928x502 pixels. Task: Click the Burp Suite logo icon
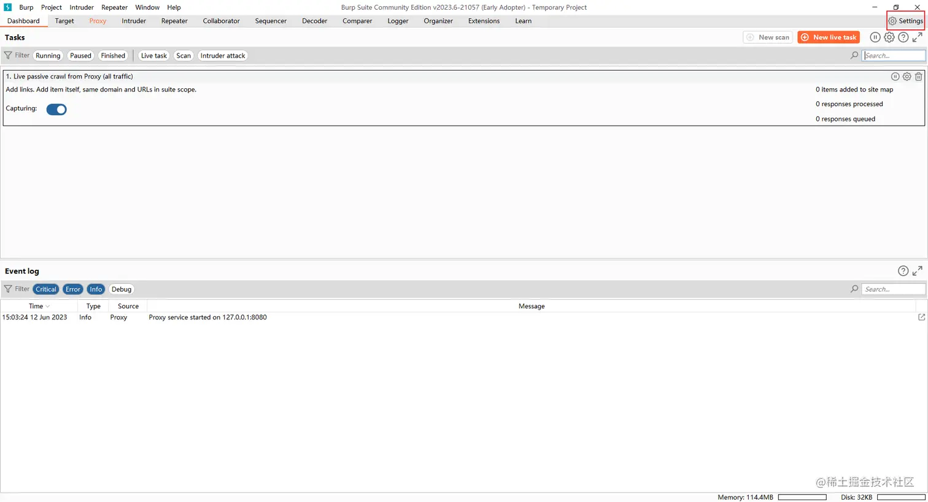tap(8, 7)
